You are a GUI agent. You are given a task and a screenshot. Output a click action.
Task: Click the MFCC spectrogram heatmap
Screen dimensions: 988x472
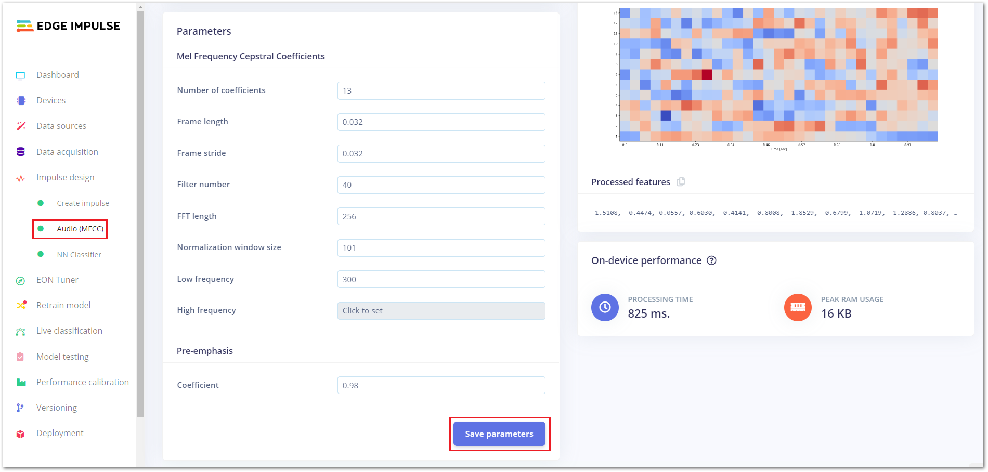(x=778, y=74)
